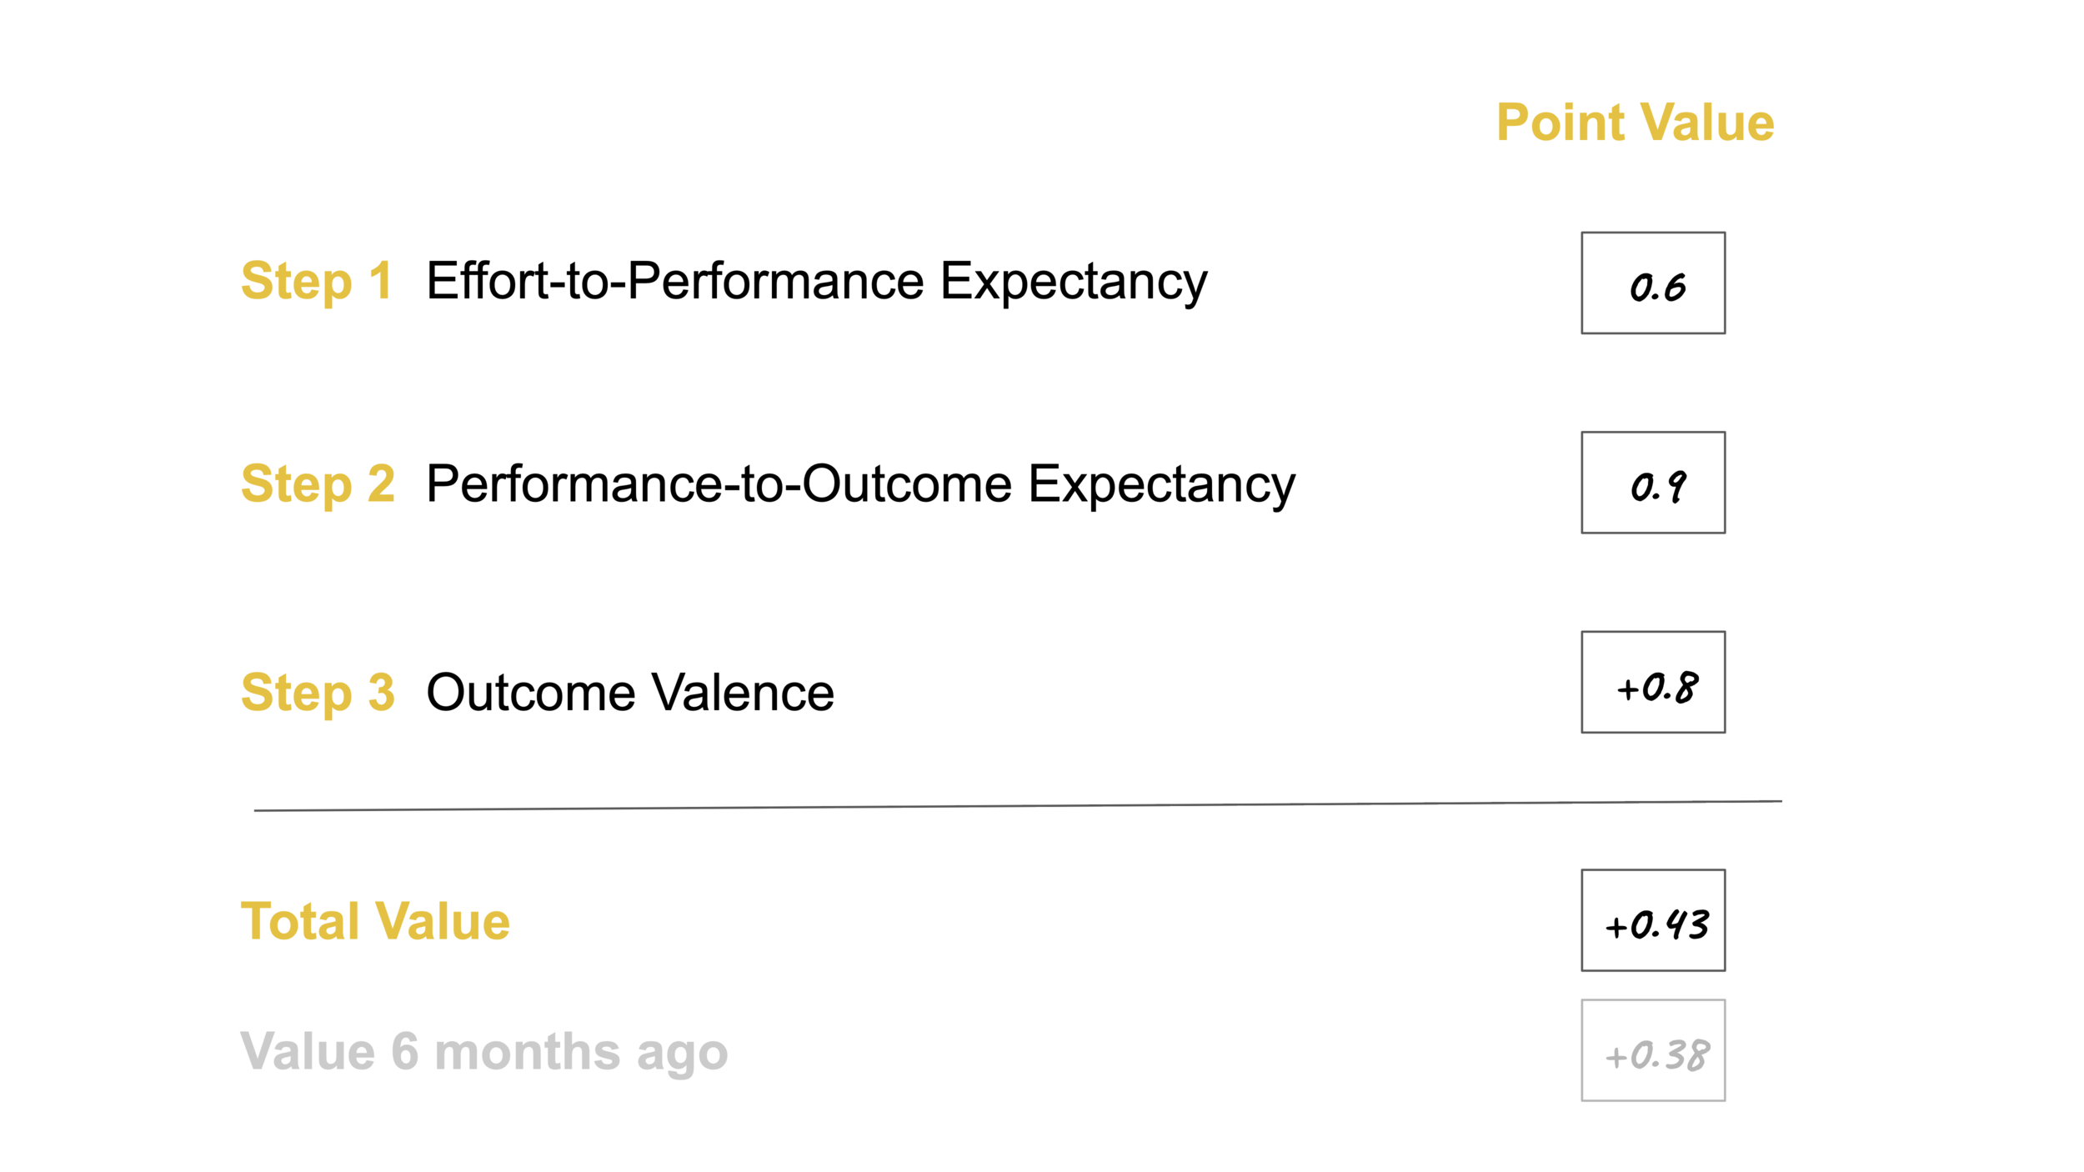Select the Total Value +0.43 box
Image resolution: width=2084 pixels, height=1172 pixels.
coord(1653,920)
